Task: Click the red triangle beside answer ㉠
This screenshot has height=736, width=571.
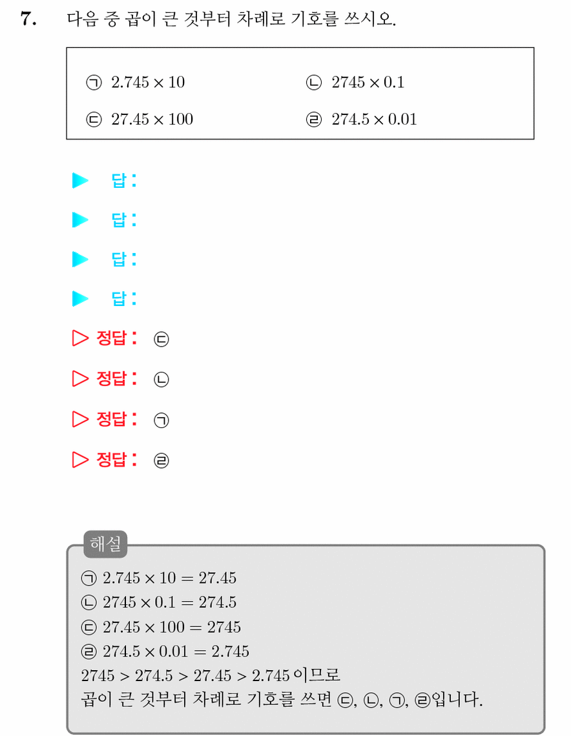Action: [x=80, y=419]
